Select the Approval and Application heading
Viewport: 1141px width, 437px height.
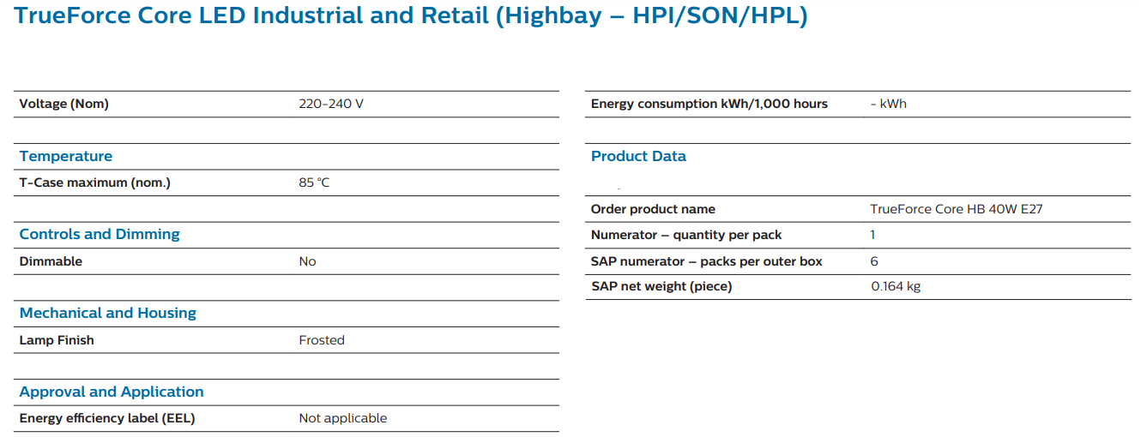112,392
